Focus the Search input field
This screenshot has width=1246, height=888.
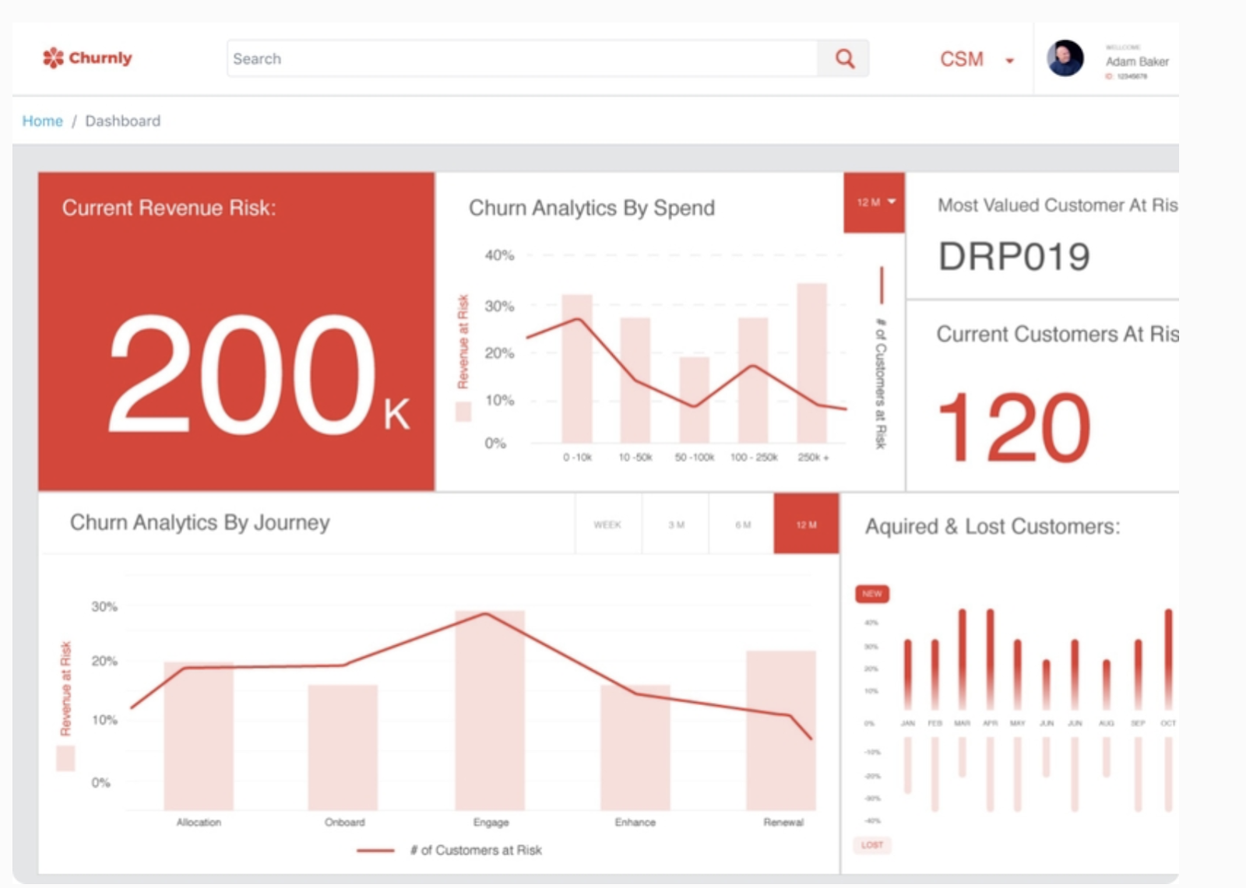tap(523, 59)
